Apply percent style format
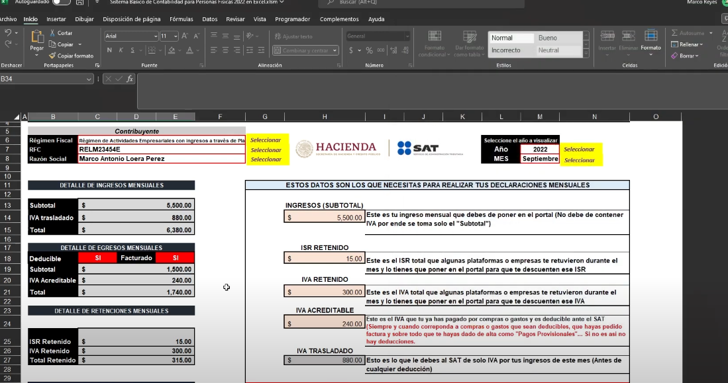The image size is (728, 383). tap(369, 50)
